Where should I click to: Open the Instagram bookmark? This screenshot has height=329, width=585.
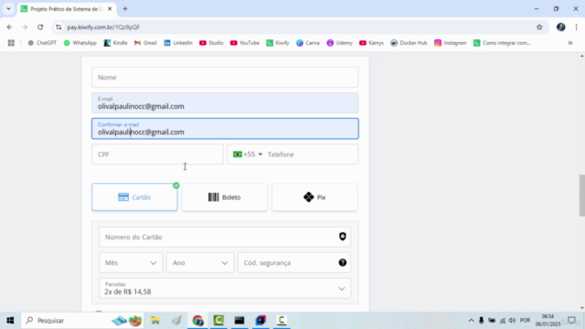click(451, 43)
